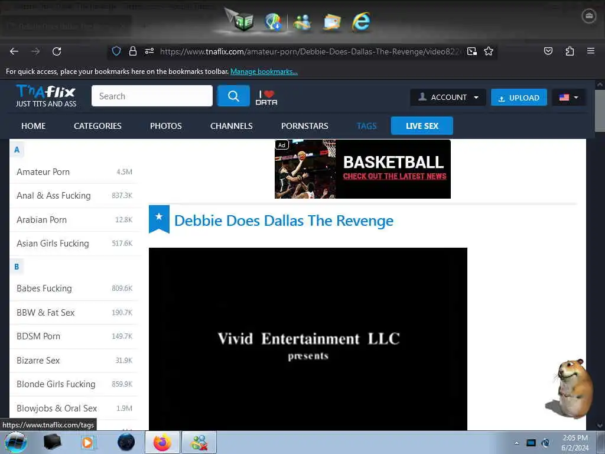
Task: Go back with the browser back arrow
Action: pos(14,51)
